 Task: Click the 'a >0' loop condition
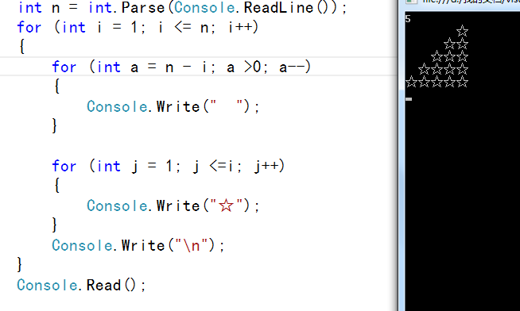244,67
